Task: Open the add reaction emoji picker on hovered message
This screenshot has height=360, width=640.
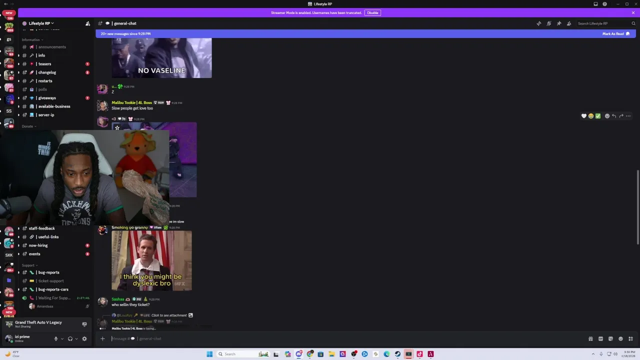Action: click(x=607, y=116)
